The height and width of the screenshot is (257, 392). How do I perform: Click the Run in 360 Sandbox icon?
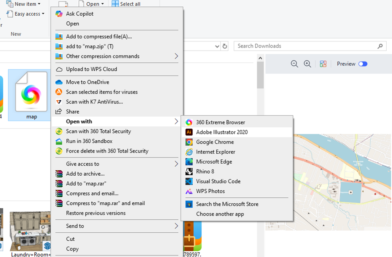pos(59,141)
